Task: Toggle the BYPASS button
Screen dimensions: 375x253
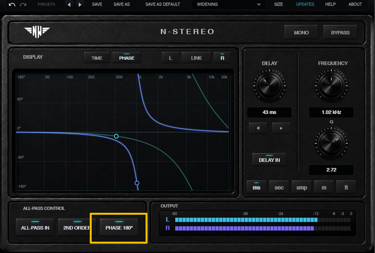Action: (340, 32)
